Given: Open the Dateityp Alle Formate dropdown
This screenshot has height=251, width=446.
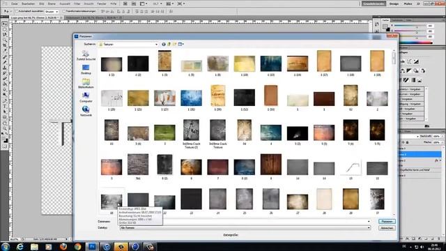Looking at the screenshot, I should tap(245, 228).
